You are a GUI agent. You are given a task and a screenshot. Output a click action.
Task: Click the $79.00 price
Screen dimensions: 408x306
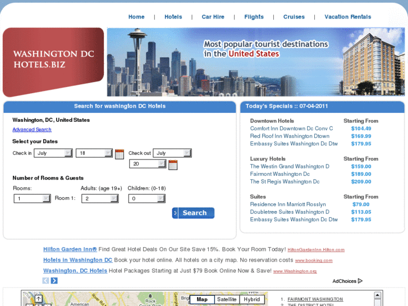coord(361,204)
